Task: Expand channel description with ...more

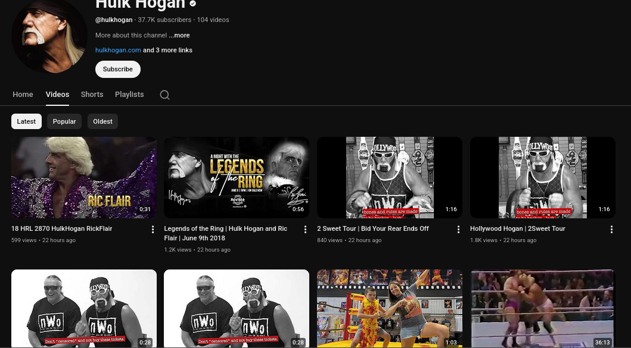Action: pos(179,35)
